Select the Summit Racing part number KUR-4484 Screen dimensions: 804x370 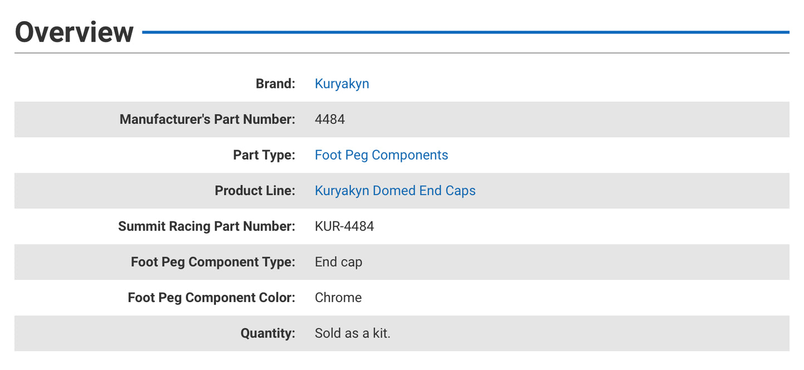pyautogui.click(x=345, y=226)
